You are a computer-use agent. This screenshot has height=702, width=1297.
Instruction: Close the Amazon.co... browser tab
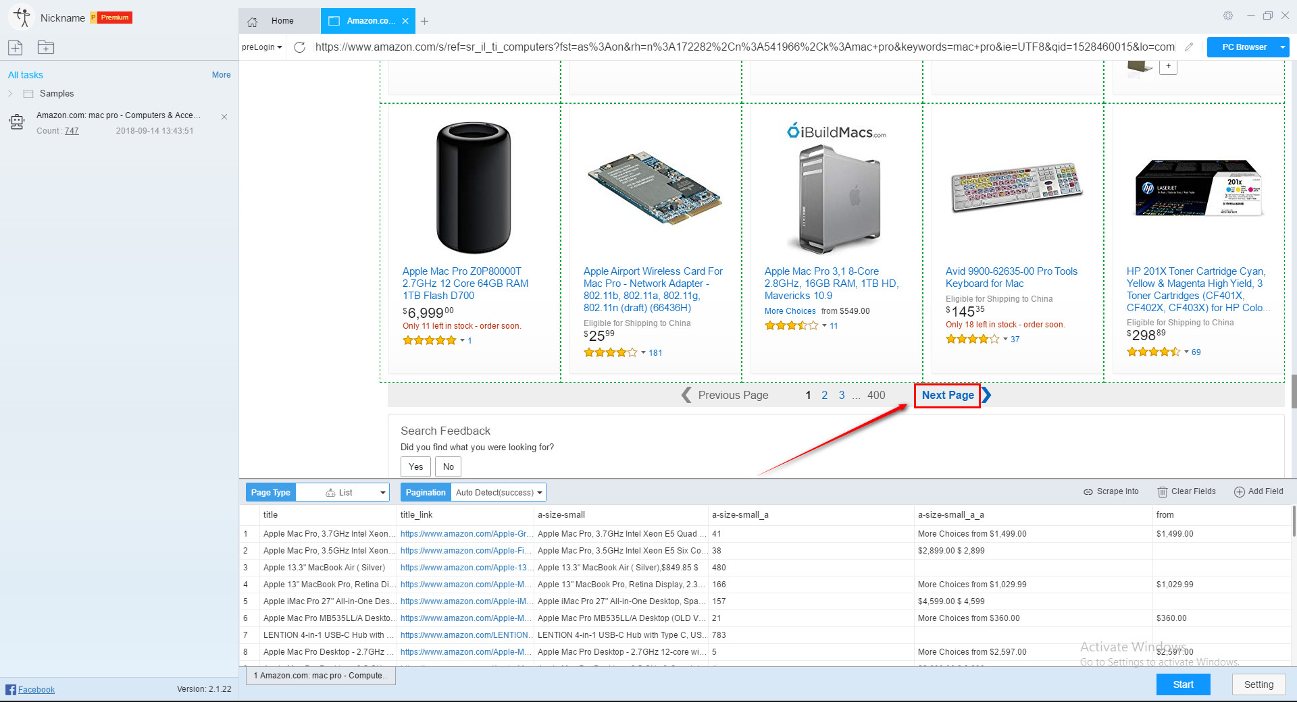405,21
